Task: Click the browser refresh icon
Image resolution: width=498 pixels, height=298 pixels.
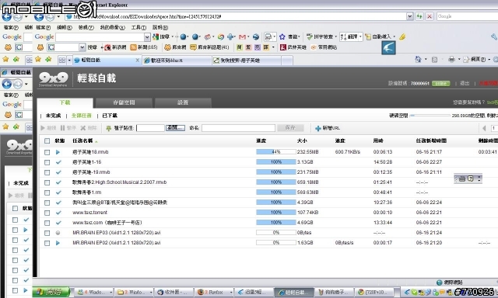Action: click(x=419, y=16)
